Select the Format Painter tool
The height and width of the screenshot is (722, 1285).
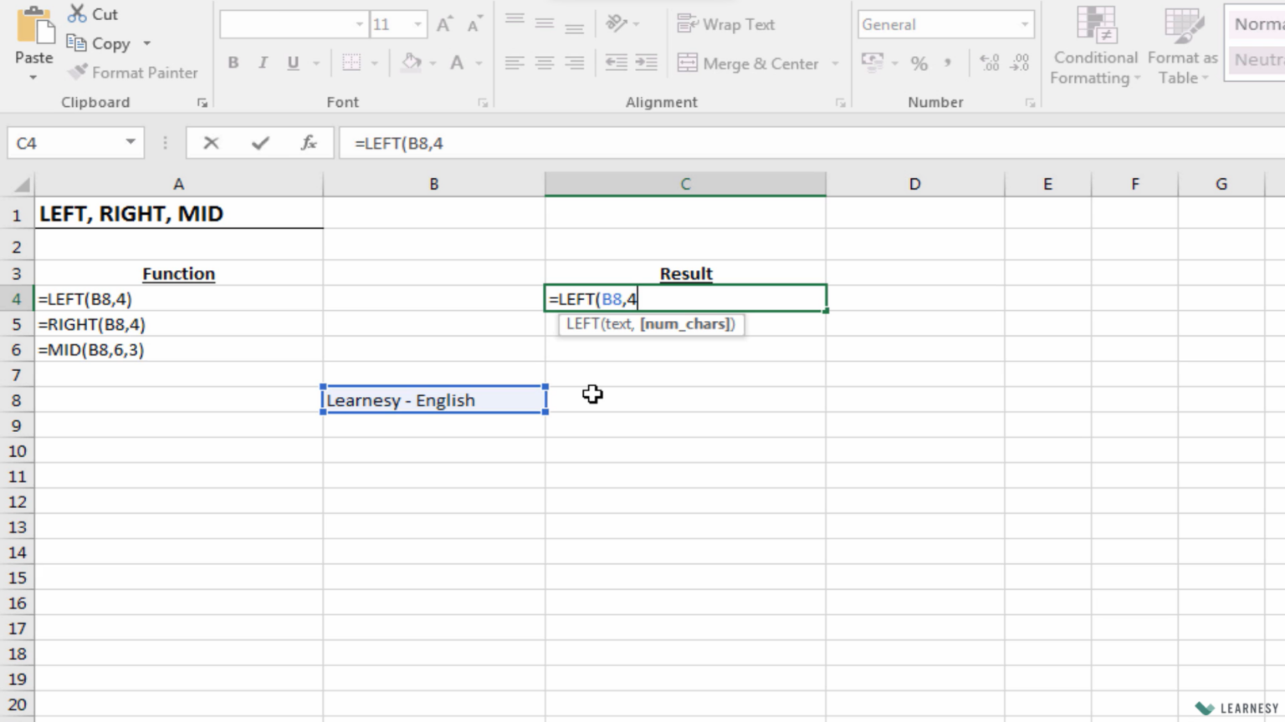(132, 72)
